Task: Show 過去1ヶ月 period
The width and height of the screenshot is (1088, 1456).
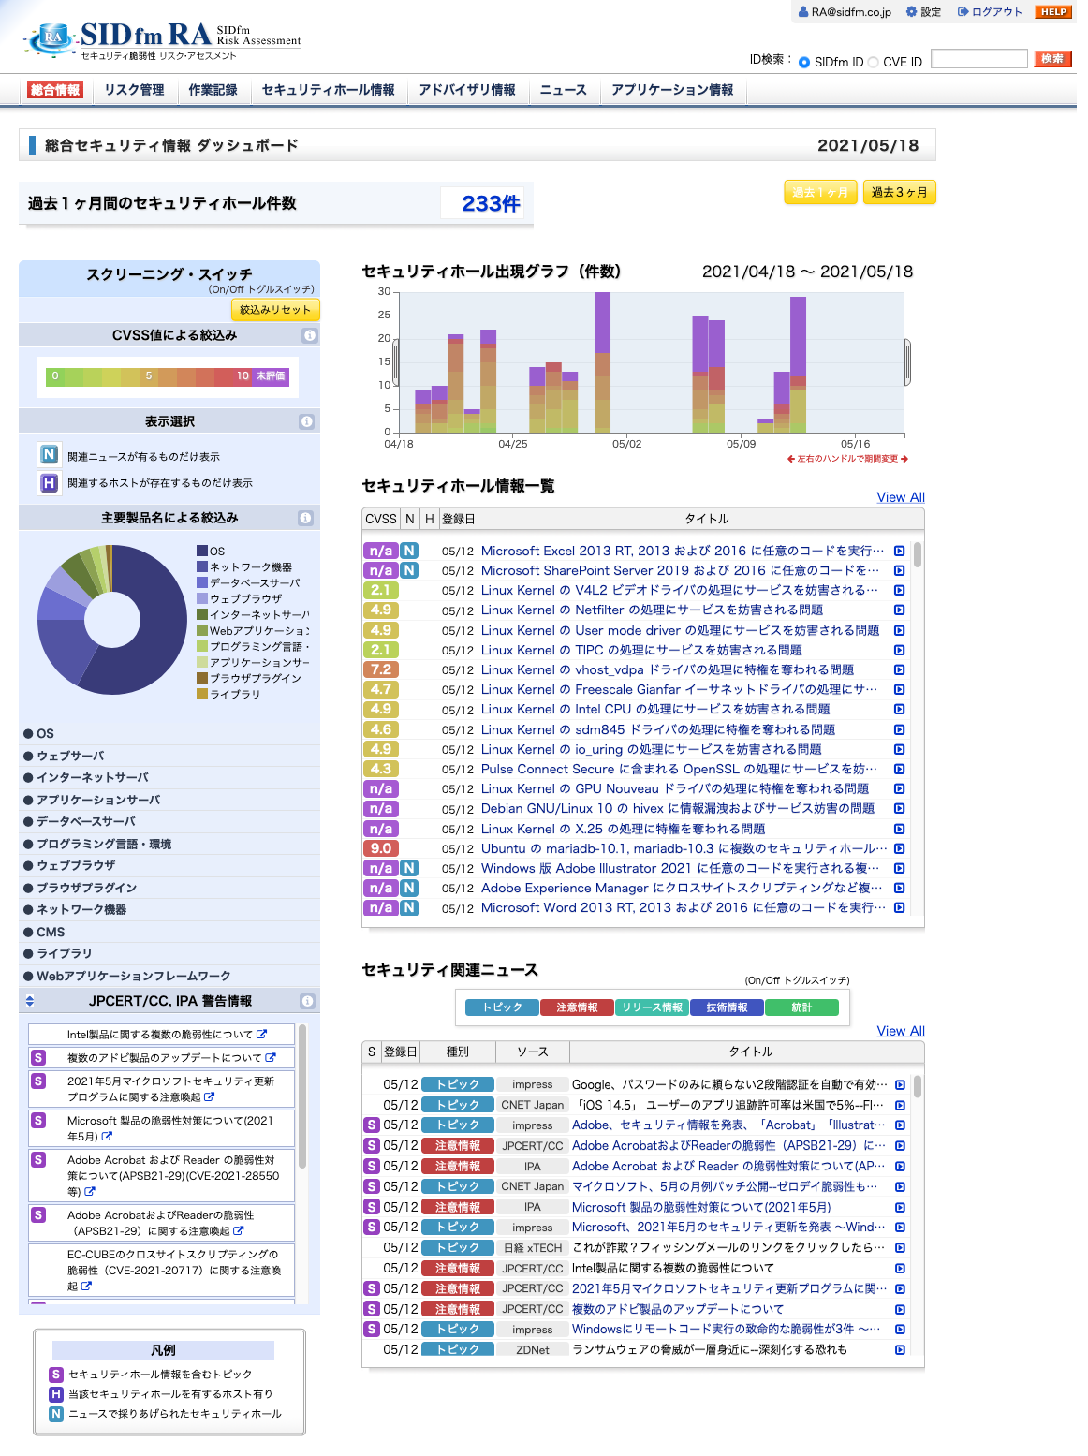Action: tap(820, 192)
